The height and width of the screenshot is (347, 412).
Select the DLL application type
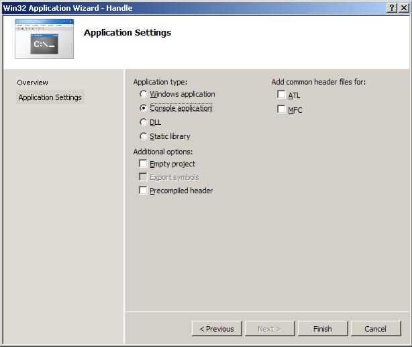coord(144,122)
